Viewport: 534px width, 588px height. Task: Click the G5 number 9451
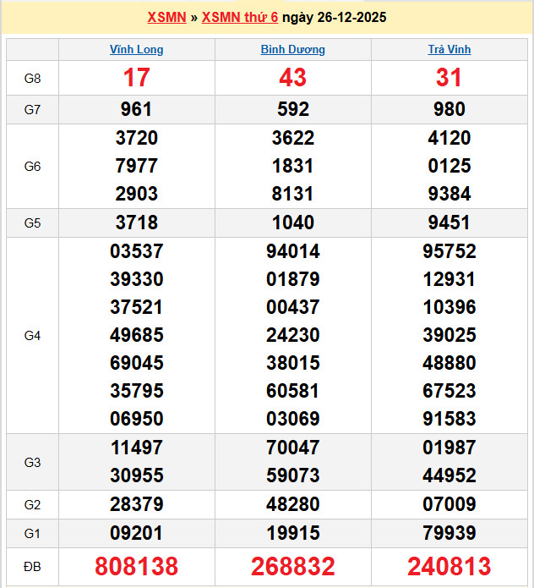click(450, 223)
